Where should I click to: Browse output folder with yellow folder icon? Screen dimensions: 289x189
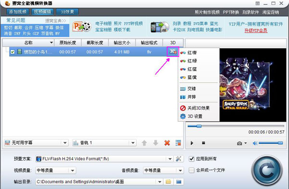tap(168, 182)
